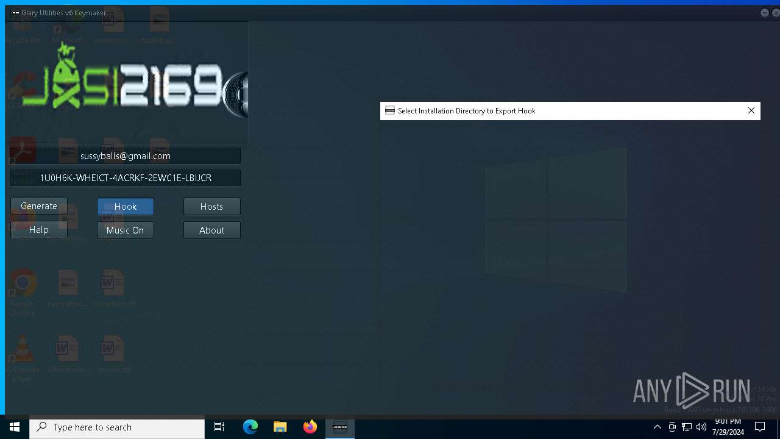Open the About dialog button
This screenshot has height=439, width=780.
[x=212, y=230]
